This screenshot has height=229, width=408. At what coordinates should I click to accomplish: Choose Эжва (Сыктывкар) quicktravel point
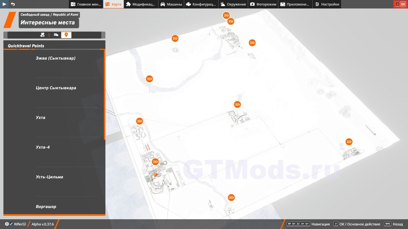(x=56, y=58)
